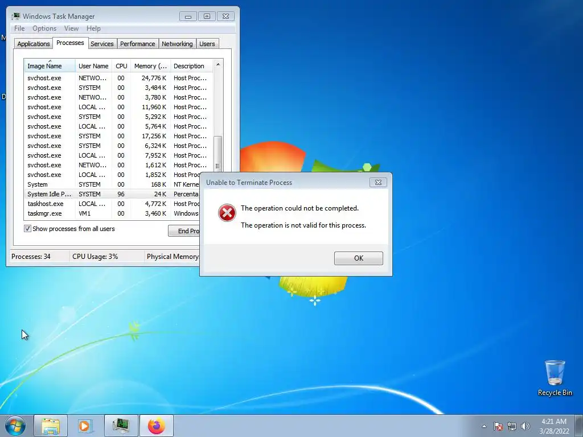This screenshot has width=583, height=437.
Task: Open the taskbar clock and date
Action: click(554, 426)
